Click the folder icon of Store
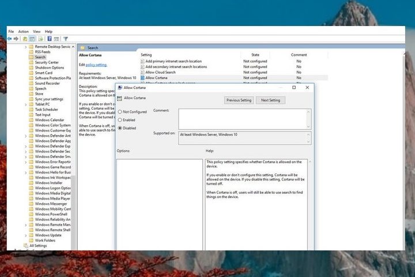Screen dimensions: 415x277 (31, 94)
